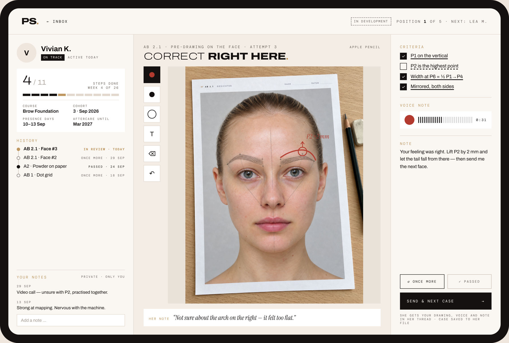Activate the eraser tool

tap(152, 154)
